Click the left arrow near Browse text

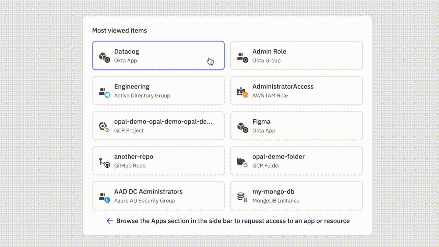(109, 221)
